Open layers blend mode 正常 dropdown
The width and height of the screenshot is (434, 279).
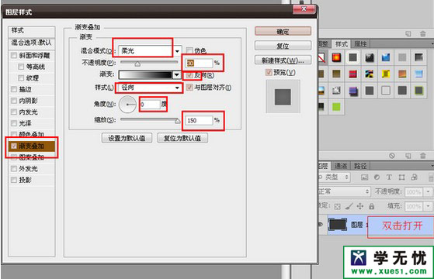[344, 191]
